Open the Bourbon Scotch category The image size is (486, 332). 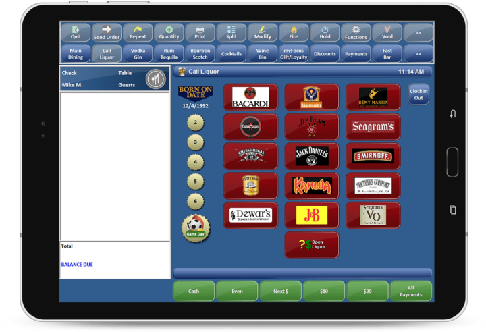(200, 53)
